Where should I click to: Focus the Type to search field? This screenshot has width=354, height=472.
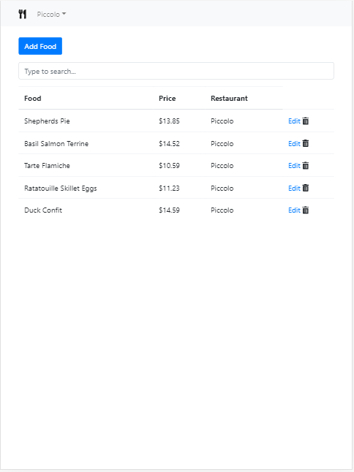point(176,71)
